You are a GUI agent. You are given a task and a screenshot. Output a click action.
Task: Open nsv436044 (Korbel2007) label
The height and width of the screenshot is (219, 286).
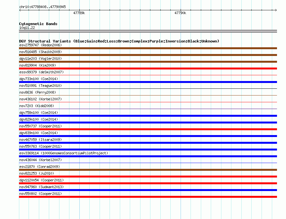[40, 160]
